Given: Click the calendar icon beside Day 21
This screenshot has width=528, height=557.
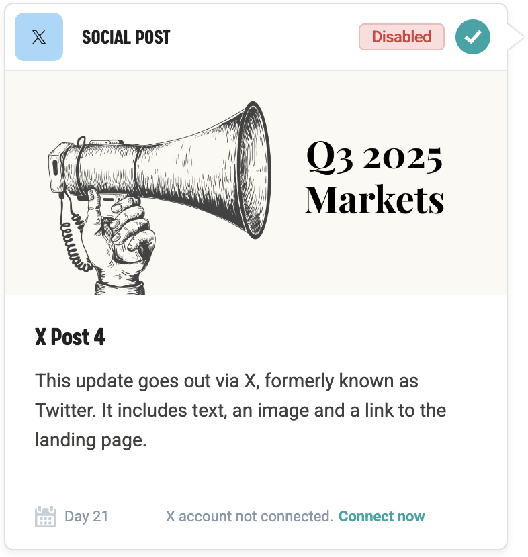Looking at the screenshot, I should tap(45, 517).
